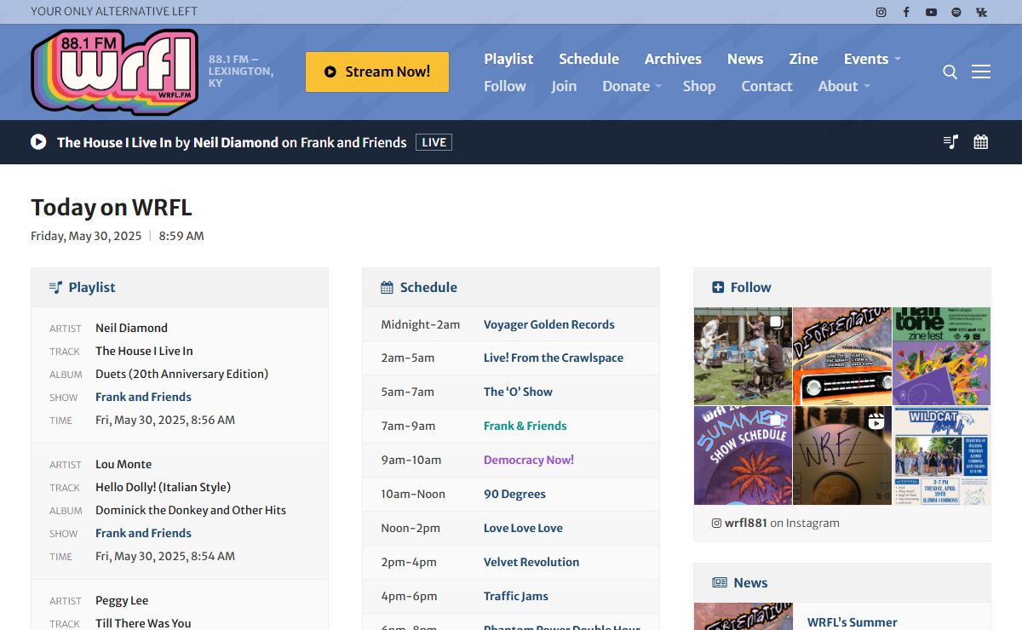Click the WRFL 88.1 FM logo
1022x630 pixels.
click(114, 72)
